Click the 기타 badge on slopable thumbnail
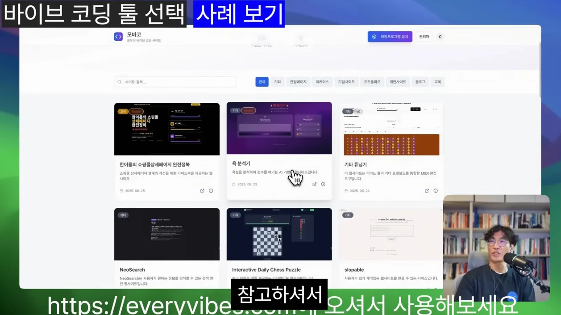 347,215
